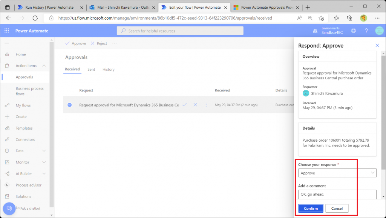This screenshot has height=218, width=386.
Task: Expand the Monitor section
Action: [44, 162]
